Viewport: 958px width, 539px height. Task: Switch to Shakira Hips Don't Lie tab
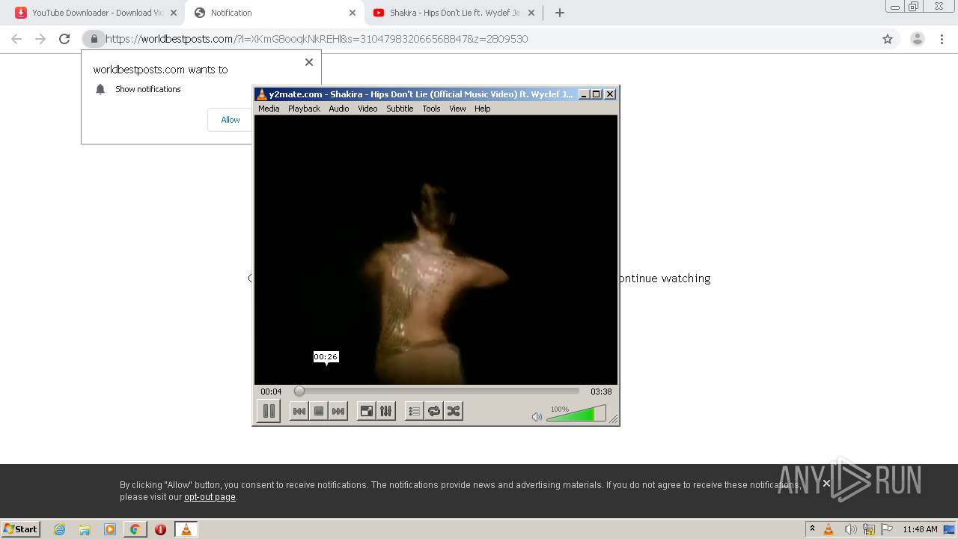pos(454,13)
